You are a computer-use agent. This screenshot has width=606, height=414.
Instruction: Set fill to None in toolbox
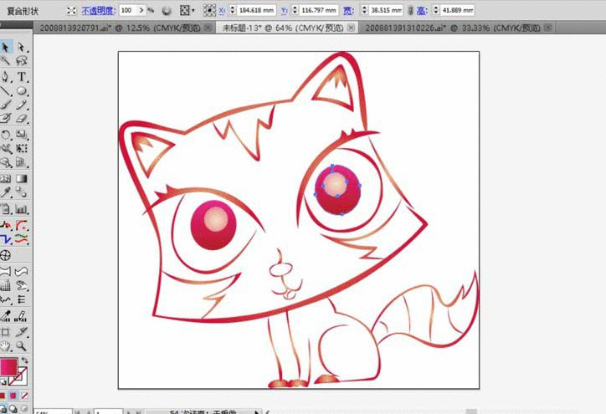coord(24,394)
